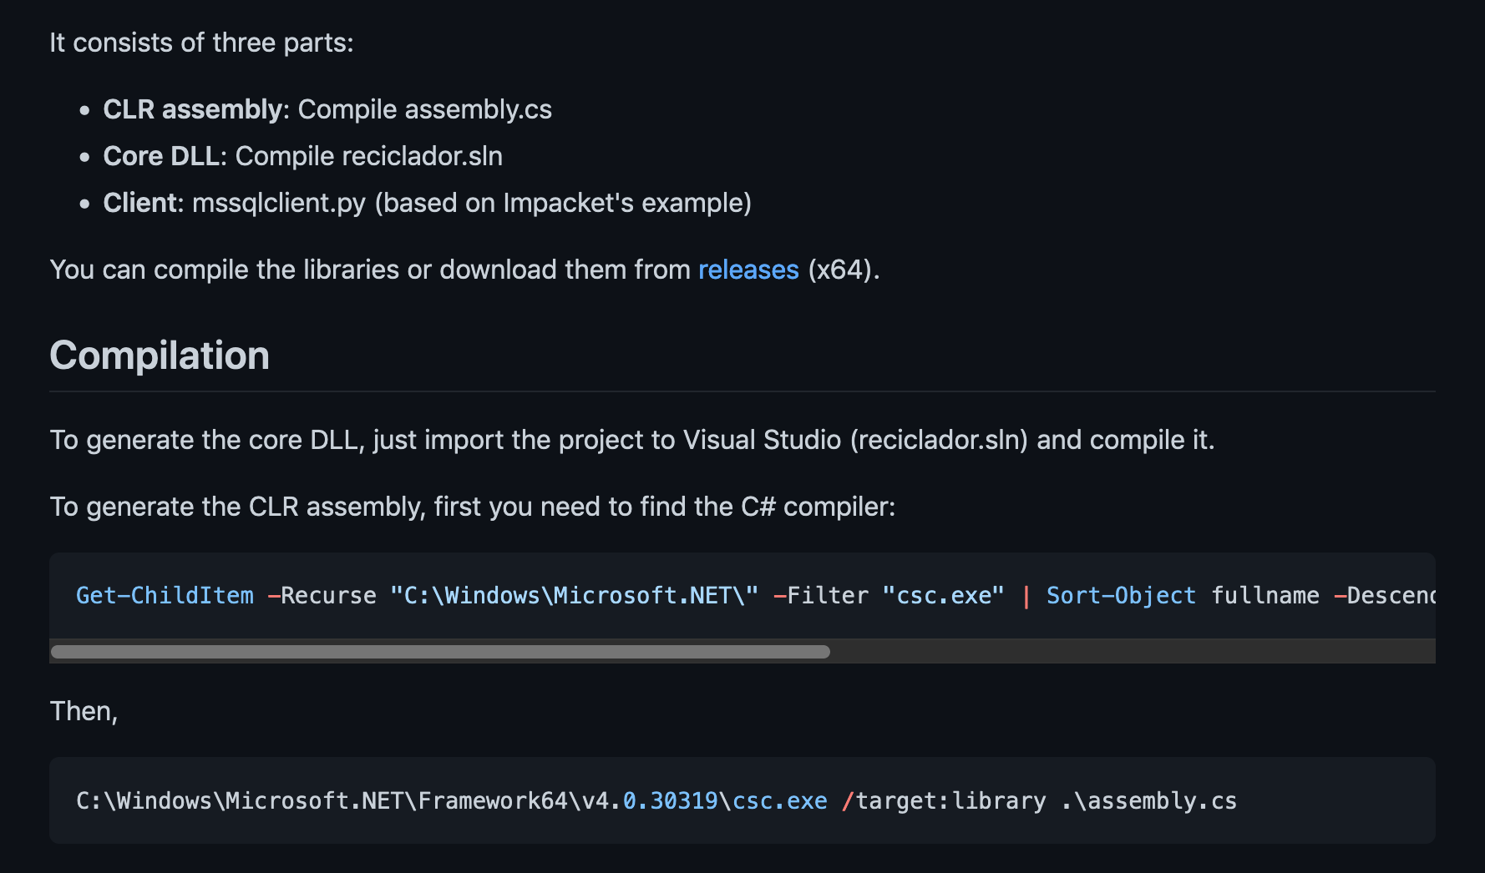The height and width of the screenshot is (873, 1485).
Task: Click the 'fullname' argument after Sort-Object
Action: [1265, 595]
